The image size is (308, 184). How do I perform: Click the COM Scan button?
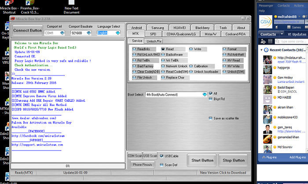[135, 156]
